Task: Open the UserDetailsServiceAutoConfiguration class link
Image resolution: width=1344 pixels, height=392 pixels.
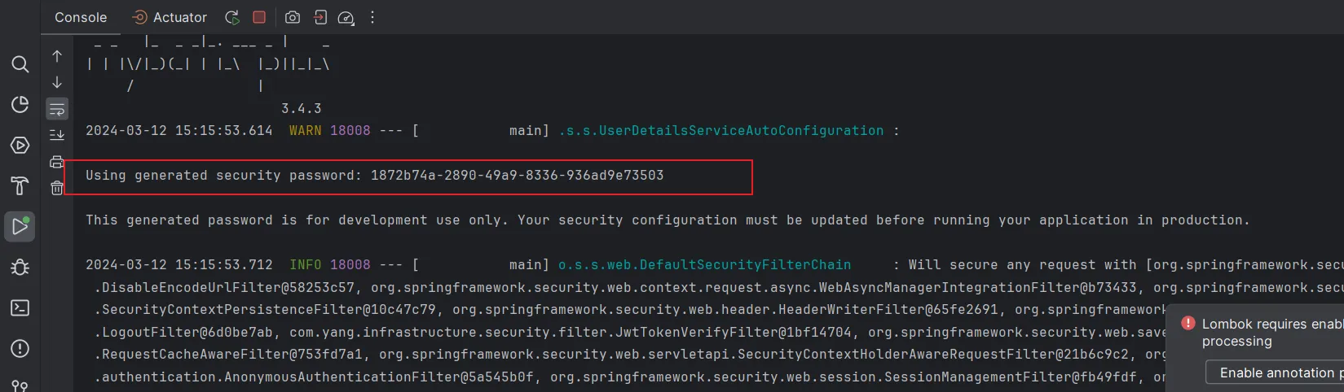Action: [x=720, y=130]
